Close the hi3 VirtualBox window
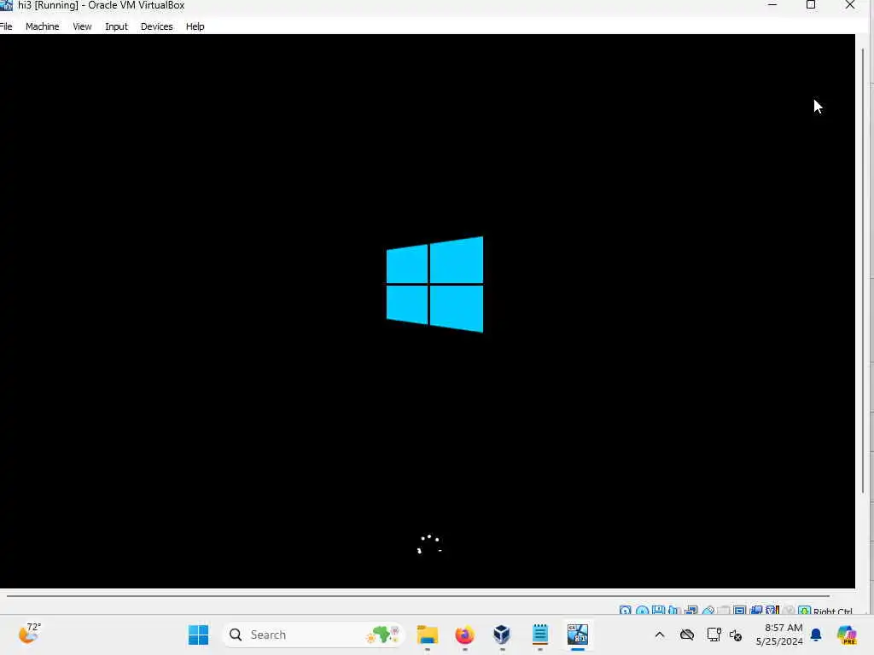Image resolution: width=874 pixels, height=655 pixels. coord(850,5)
